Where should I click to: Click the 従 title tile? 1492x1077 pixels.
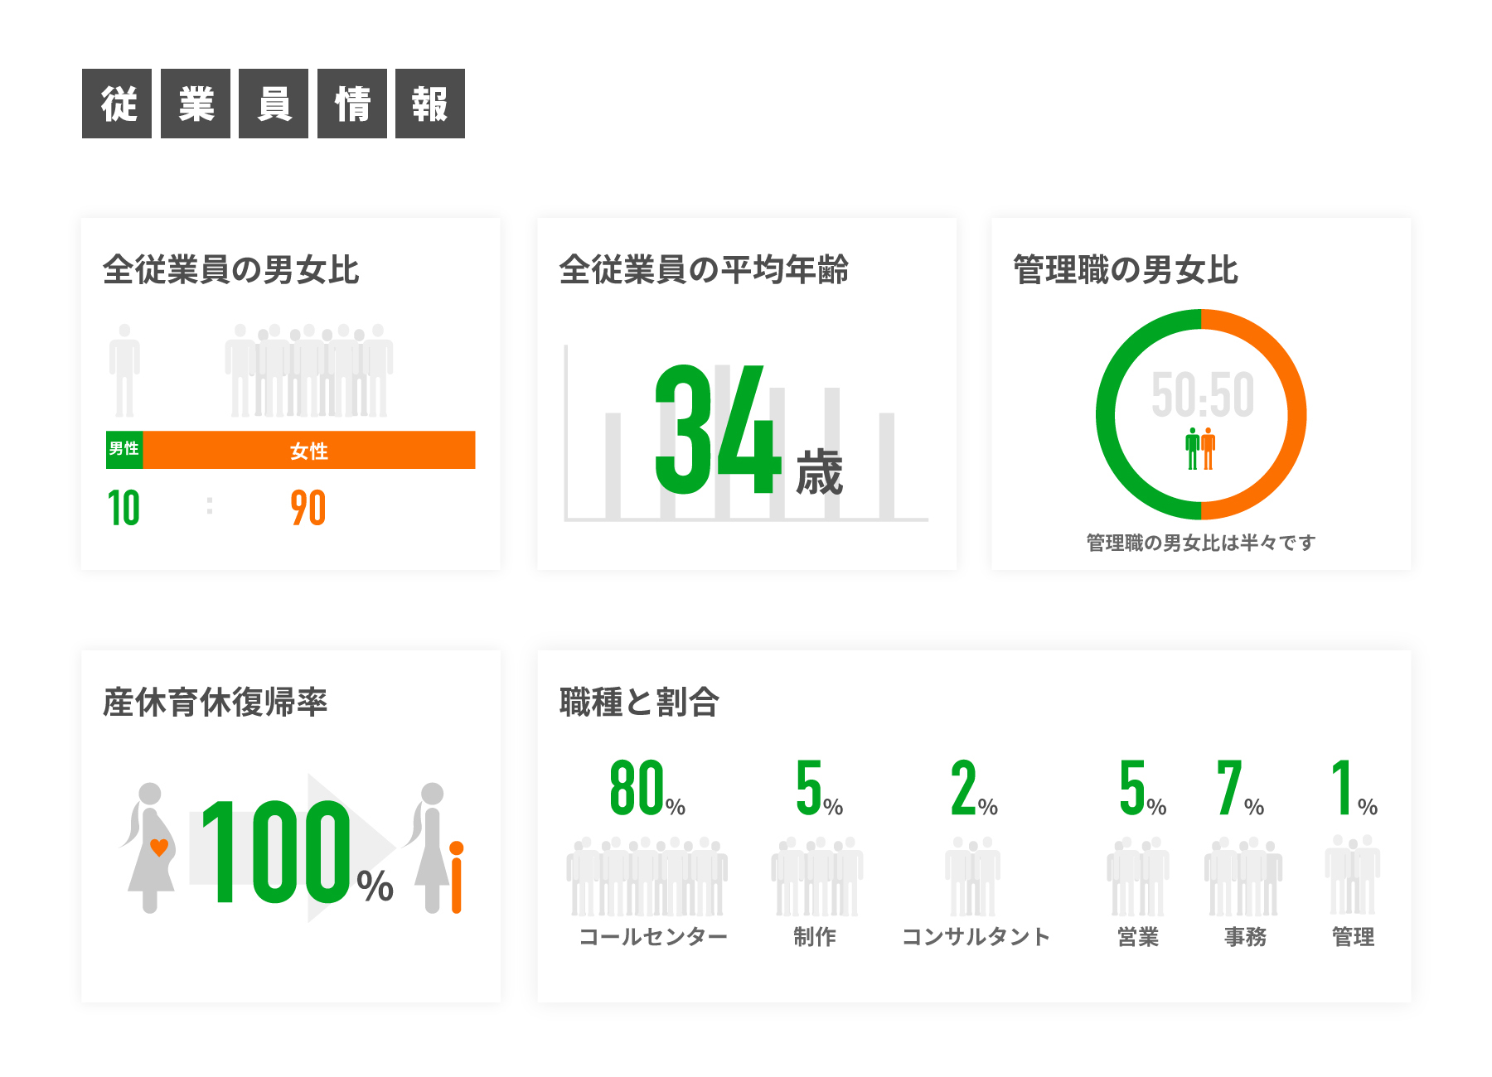click(x=117, y=104)
